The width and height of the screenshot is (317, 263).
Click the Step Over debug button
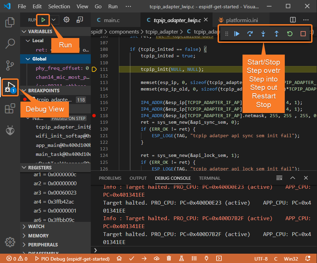[x=250, y=34]
